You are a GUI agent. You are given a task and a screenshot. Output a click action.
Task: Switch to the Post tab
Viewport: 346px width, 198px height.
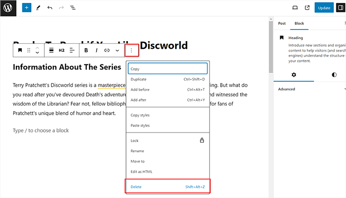(281, 23)
